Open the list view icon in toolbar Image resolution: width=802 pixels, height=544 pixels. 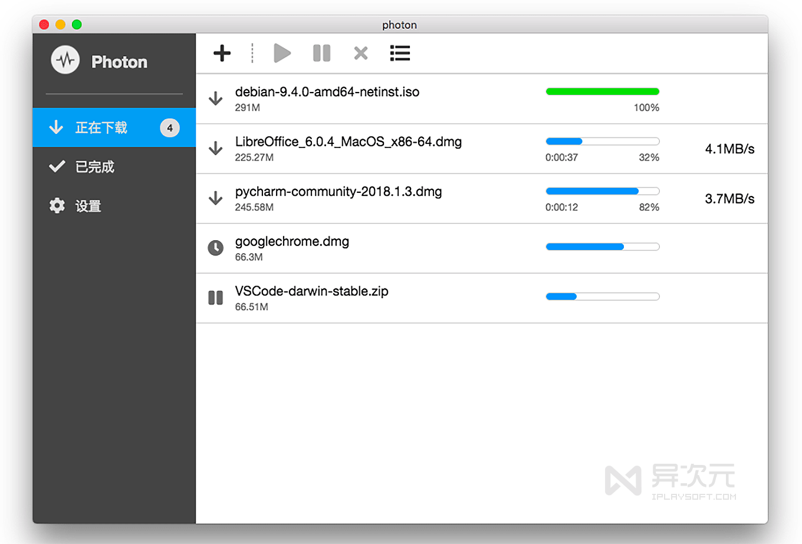pos(400,53)
